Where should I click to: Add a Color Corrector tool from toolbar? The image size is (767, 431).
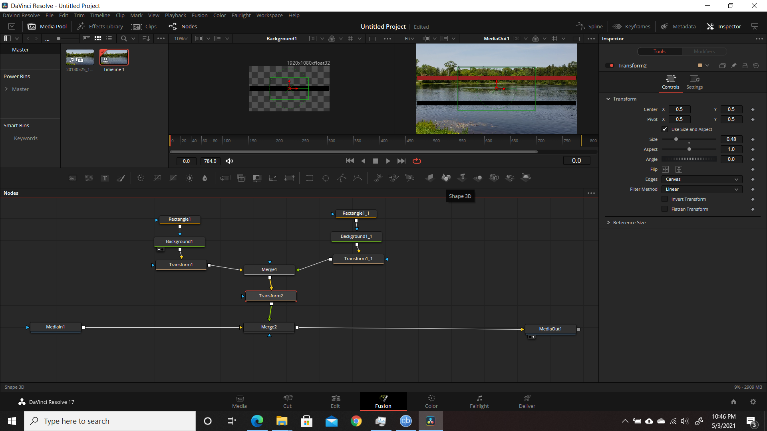pos(141,178)
